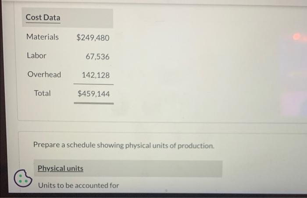The image size is (307, 198).
Task: Select the Total row label
Action: pos(42,93)
